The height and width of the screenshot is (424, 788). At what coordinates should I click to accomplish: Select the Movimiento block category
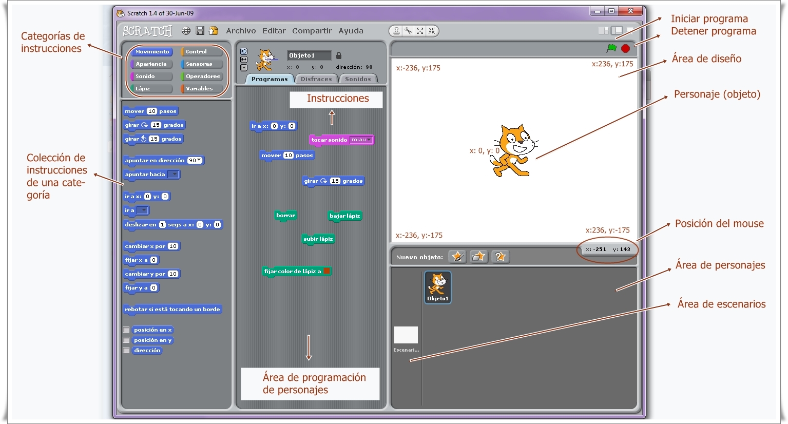pos(151,52)
